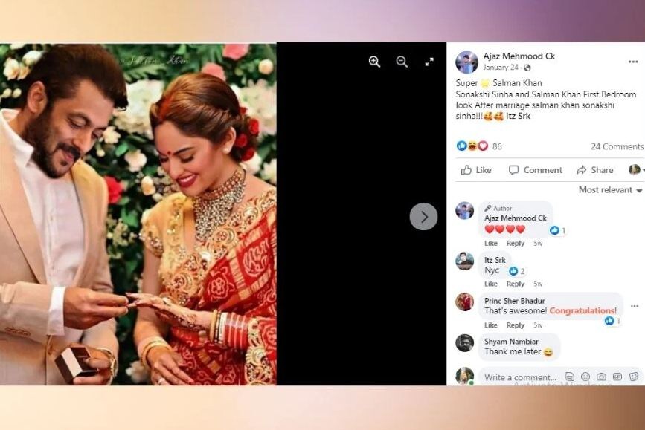Open the commenting-as profile selector
This screenshot has height=430, width=645.
(636, 169)
